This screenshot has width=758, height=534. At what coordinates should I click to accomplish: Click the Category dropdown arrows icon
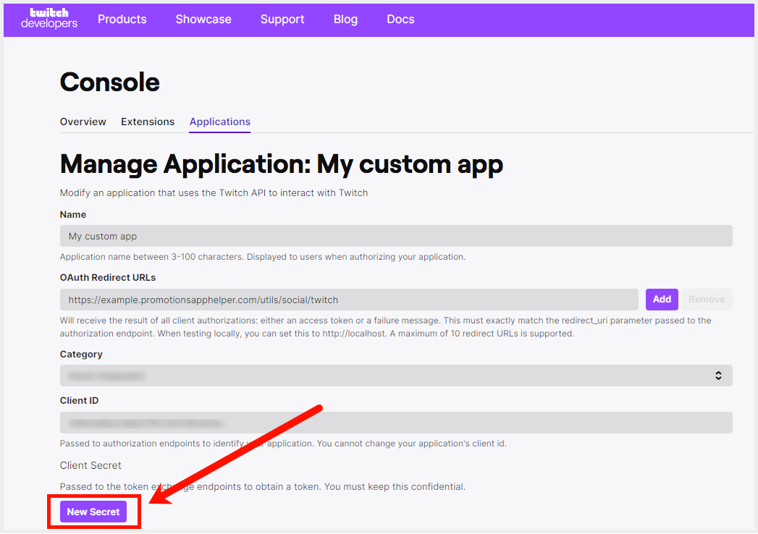[x=718, y=376]
